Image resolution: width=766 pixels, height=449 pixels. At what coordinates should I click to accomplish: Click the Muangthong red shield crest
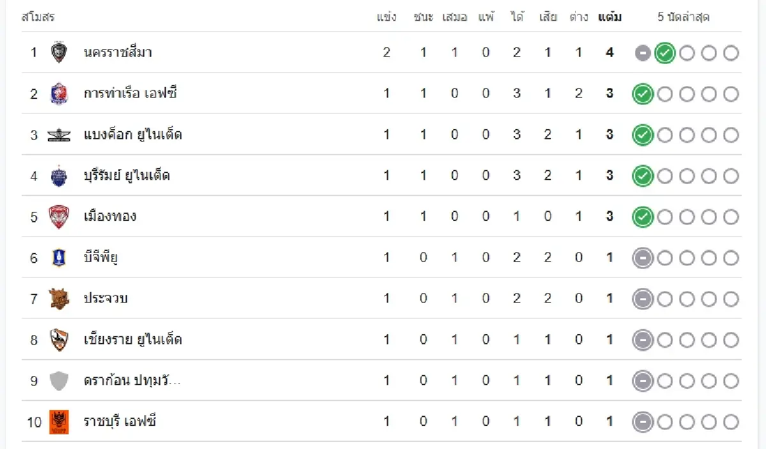coord(59,217)
